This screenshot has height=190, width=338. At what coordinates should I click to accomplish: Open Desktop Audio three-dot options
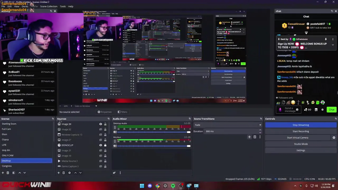tap(115, 128)
